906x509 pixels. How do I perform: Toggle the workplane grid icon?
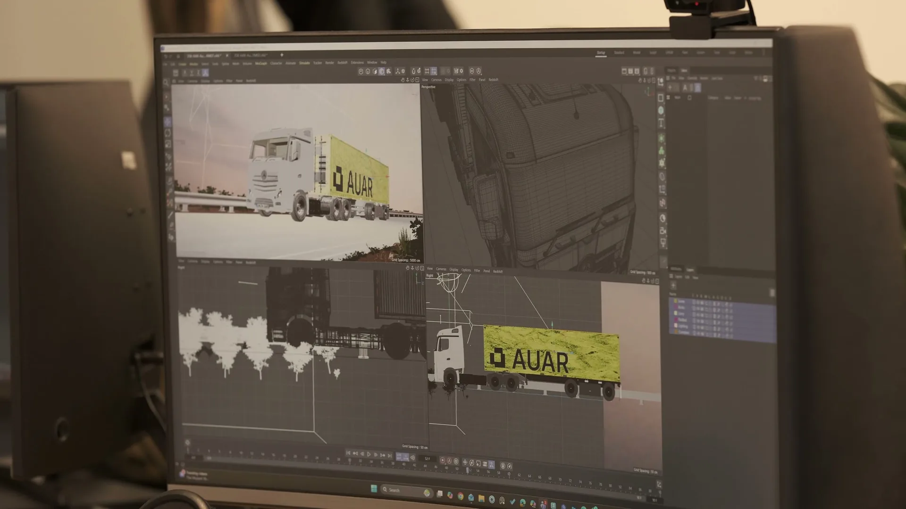[427, 72]
